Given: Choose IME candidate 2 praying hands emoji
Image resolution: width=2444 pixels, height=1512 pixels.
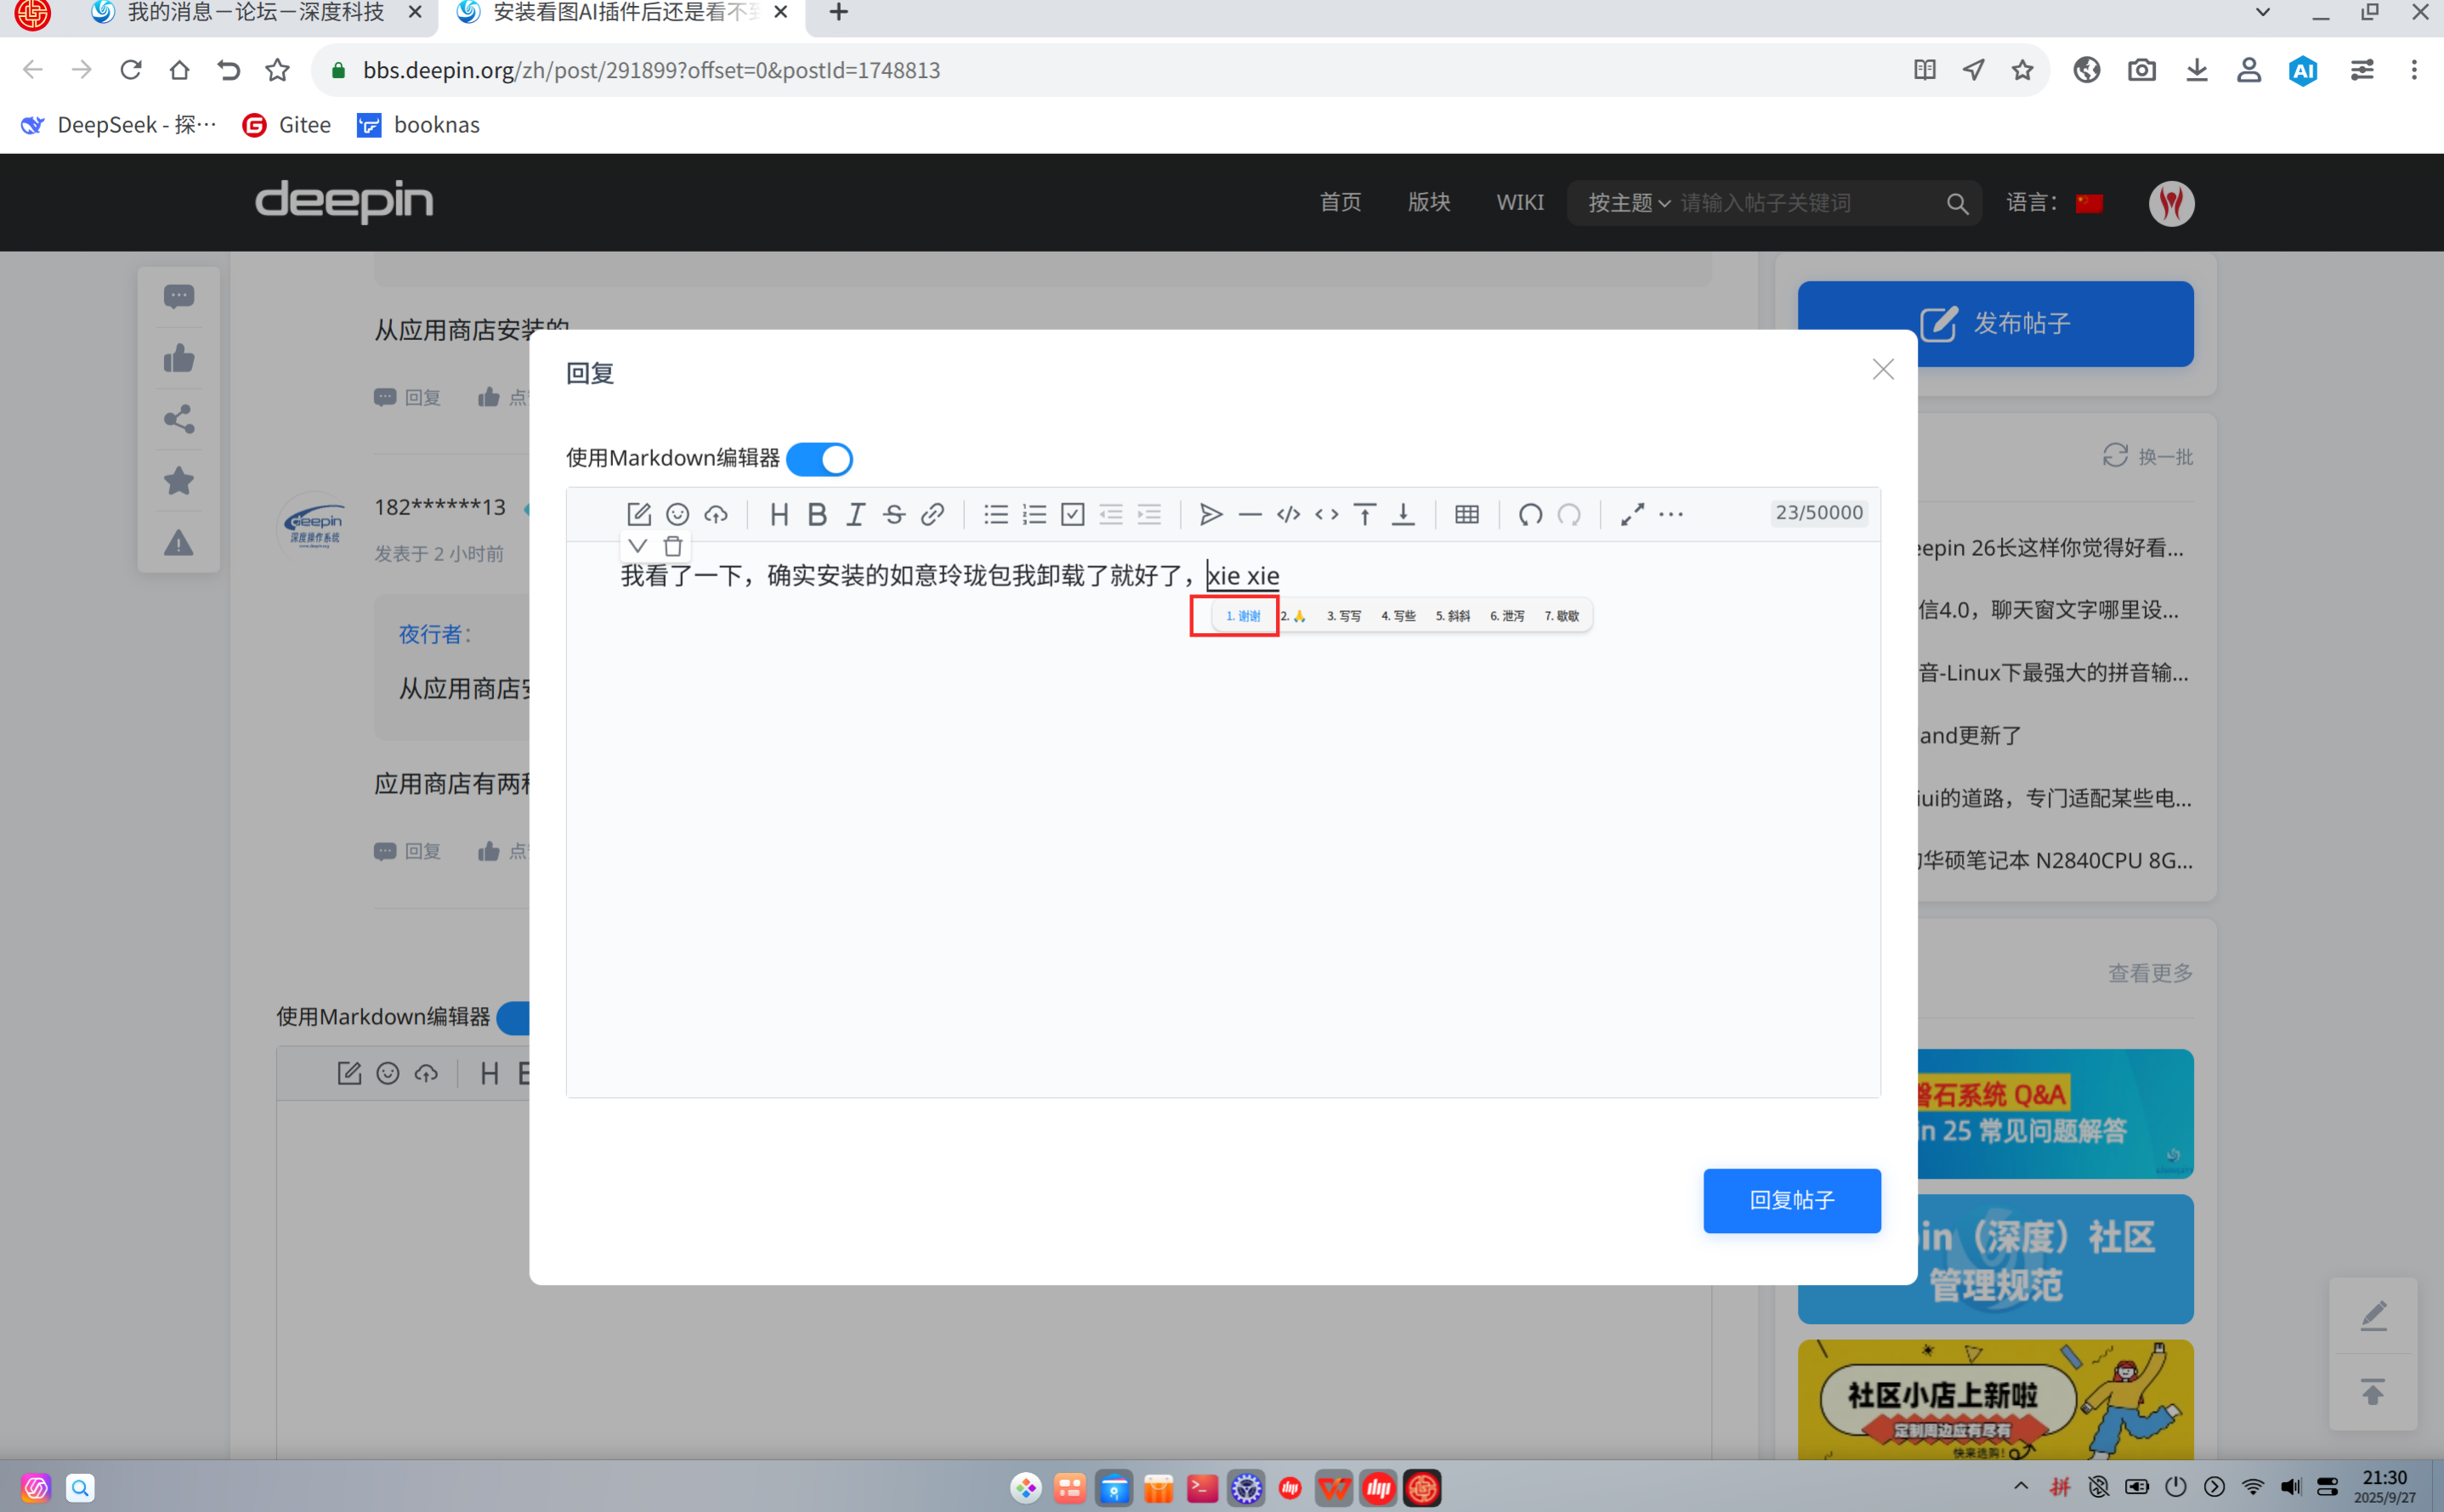Looking at the screenshot, I should 1293,616.
